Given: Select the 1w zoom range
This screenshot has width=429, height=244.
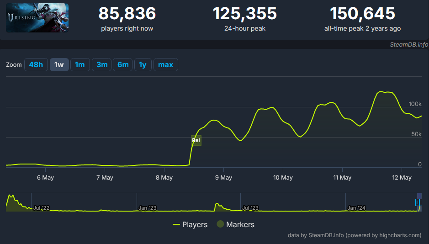Looking at the screenshot, I should (59, 65).
